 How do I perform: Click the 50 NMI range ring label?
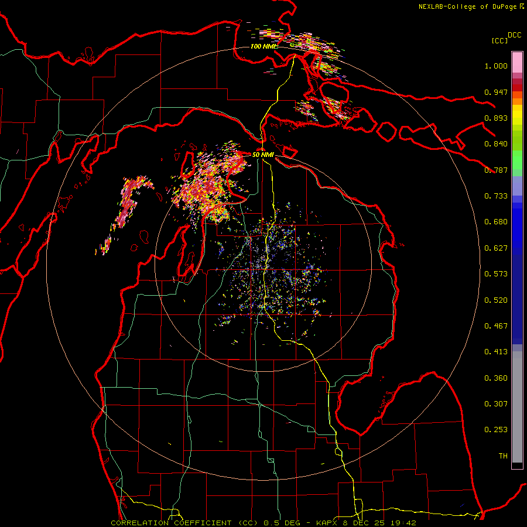[263, 155]
